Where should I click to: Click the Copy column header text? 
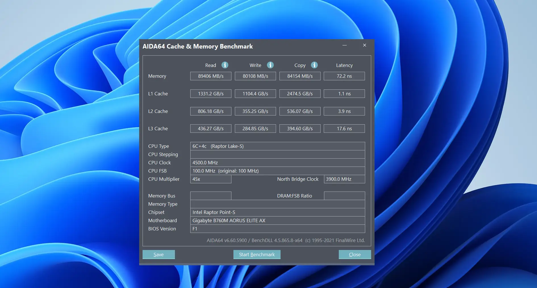[300, 65]
